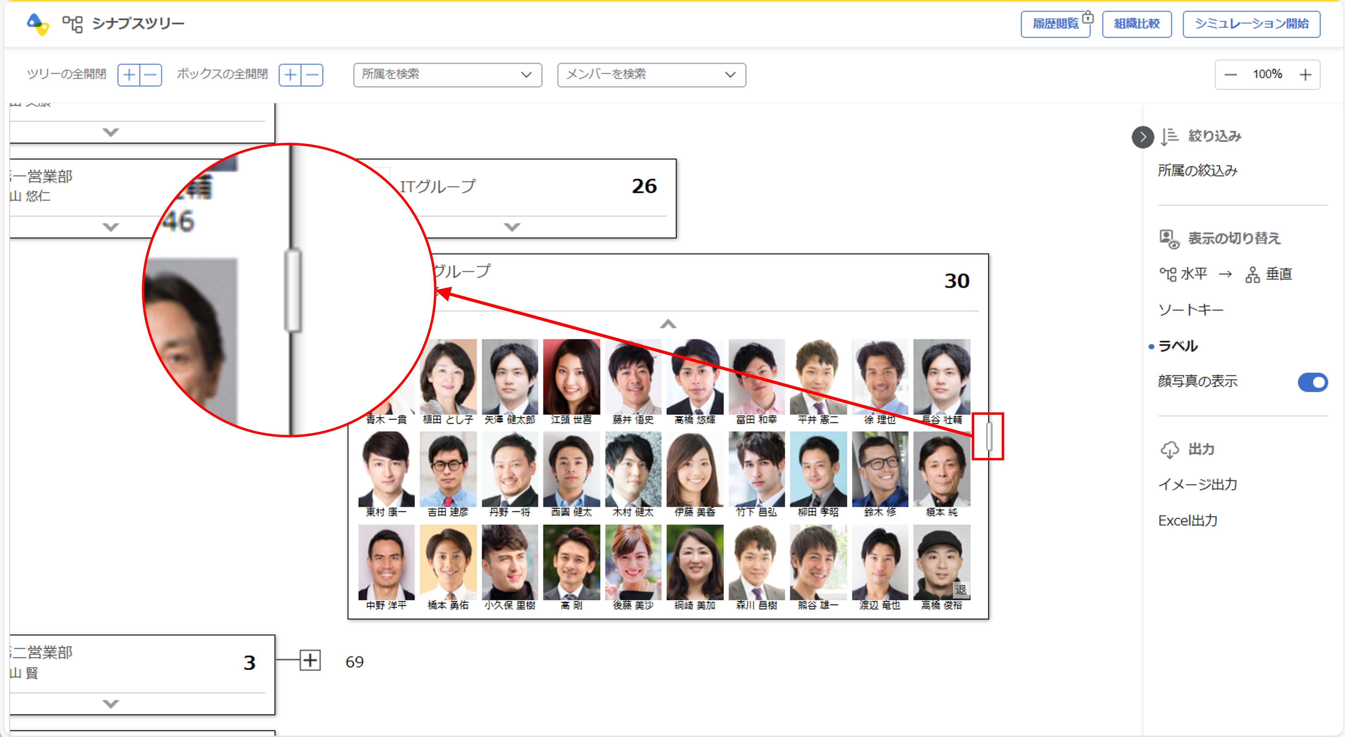Click the box collapse-all minus icon
This screenshot has width=1345, height=737.
point(312,75)
